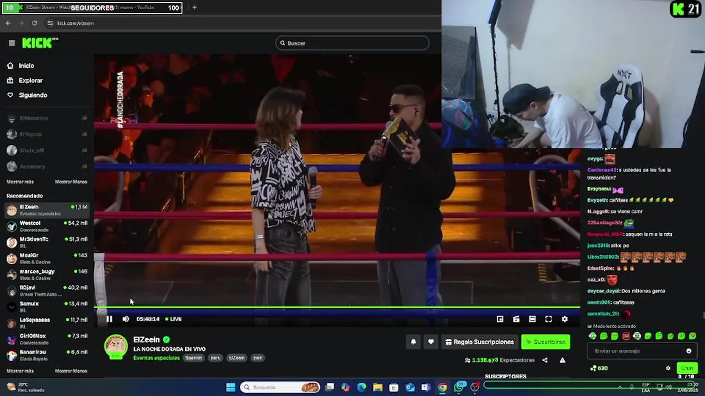Open ElMacarius followed channel

point(47,118)
